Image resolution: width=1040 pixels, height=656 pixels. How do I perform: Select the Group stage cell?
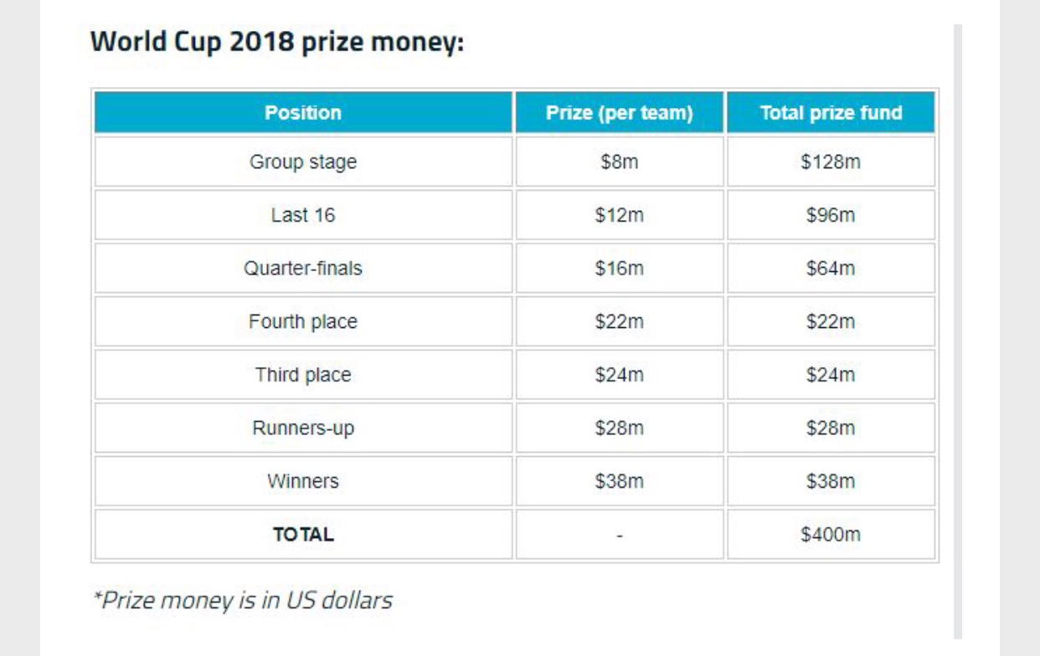pos(303,161)
